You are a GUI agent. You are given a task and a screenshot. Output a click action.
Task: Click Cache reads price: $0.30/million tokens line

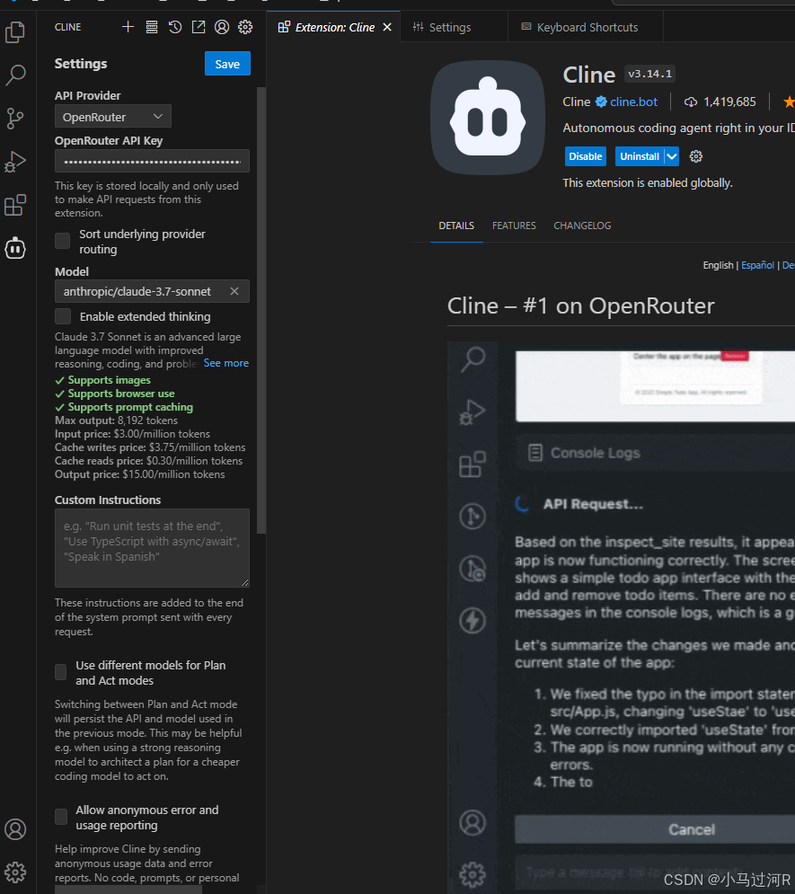(149, 461)
